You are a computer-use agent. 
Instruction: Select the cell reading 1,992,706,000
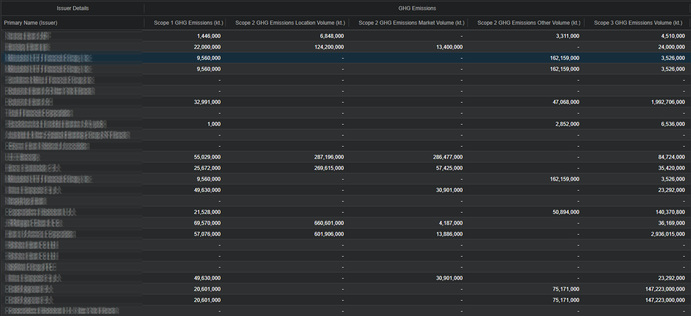668,102
